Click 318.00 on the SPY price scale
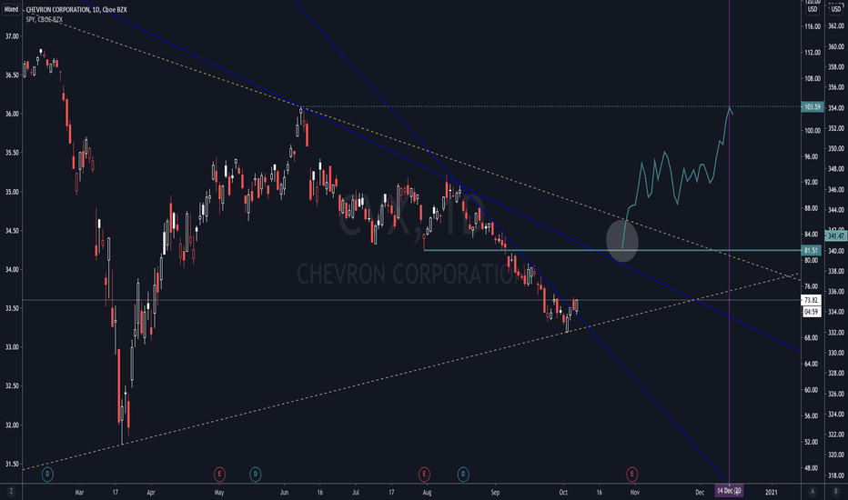Screen dimensions: 848x500 pos(836,475)
